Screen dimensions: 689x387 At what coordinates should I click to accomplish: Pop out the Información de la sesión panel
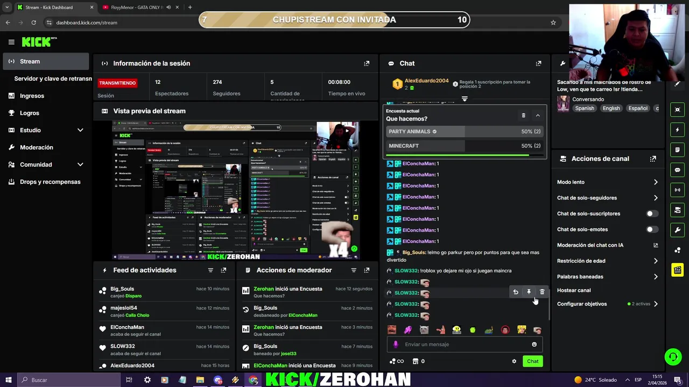point(367,63)
